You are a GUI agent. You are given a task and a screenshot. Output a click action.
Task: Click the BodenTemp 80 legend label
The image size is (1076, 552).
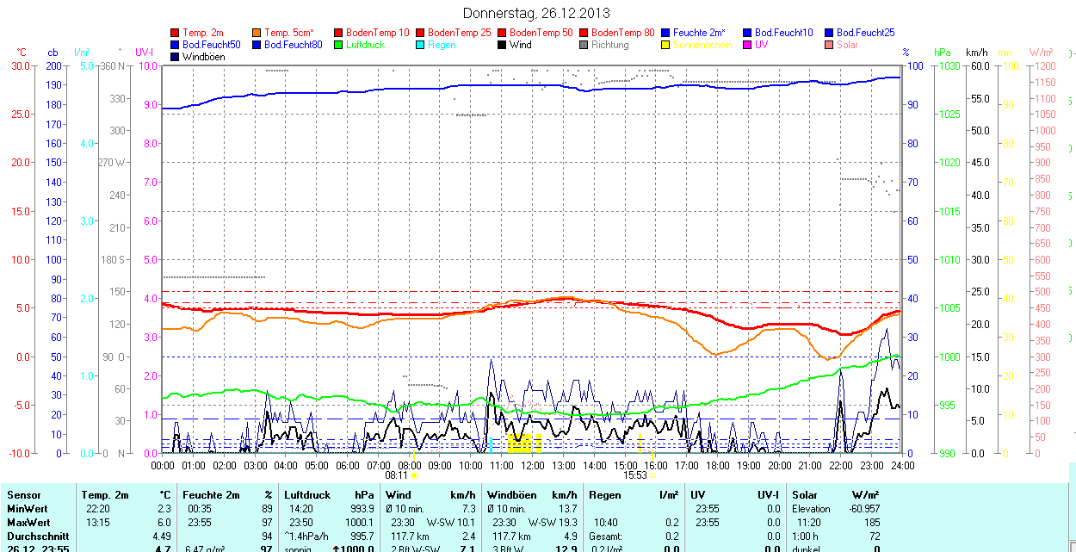click(x=622, y=33)
